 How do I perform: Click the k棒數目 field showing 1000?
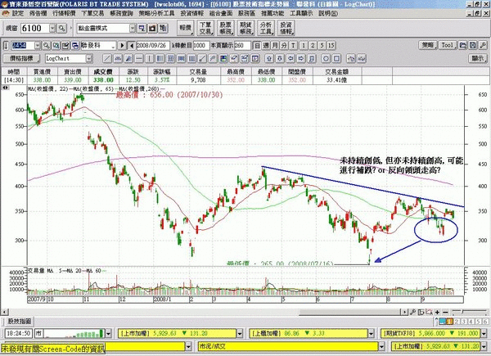(x=200, y=46)
